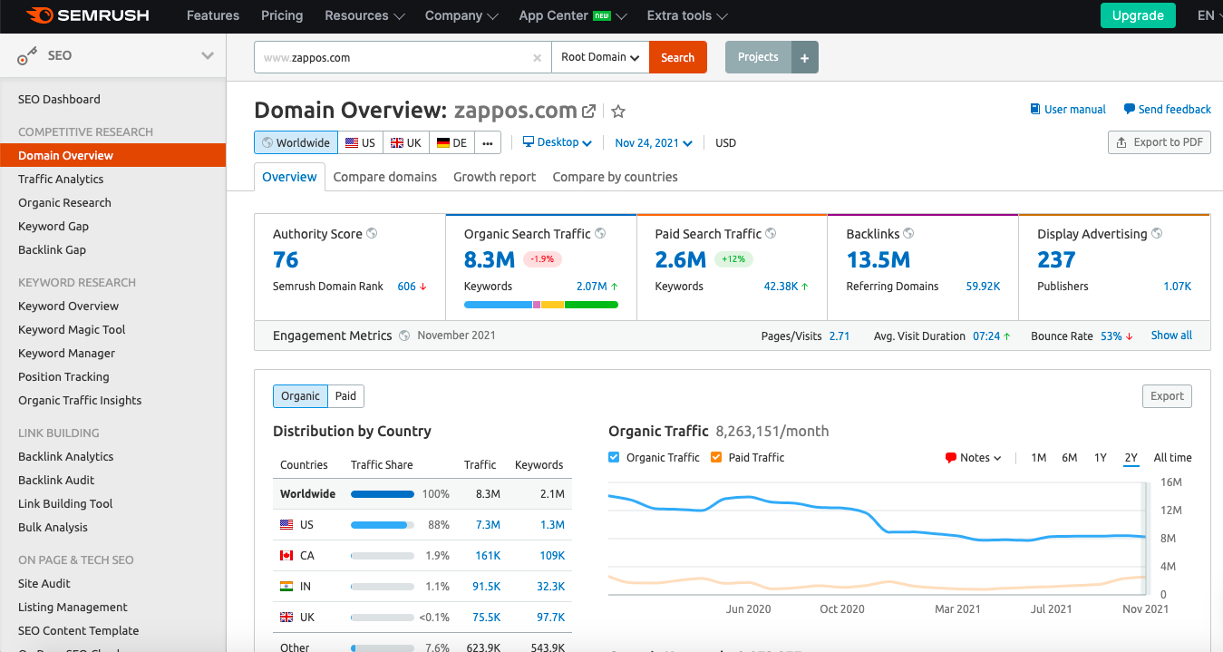Open zappos.com external link icon

pos(589,112)
